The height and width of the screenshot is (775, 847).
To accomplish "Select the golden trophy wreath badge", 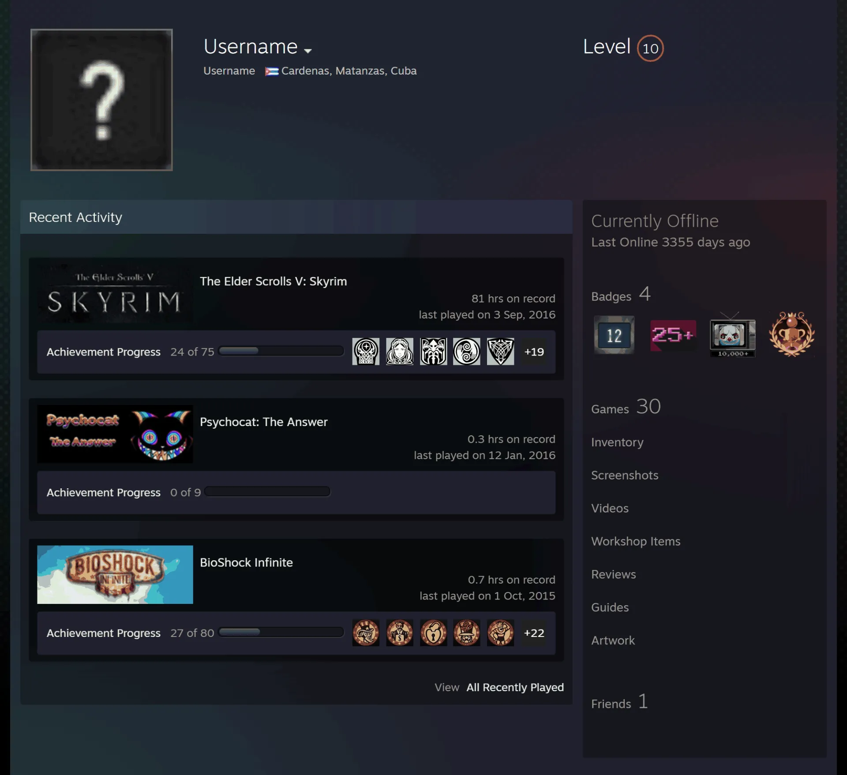I will pyautogui.click(x=792, y=334).
